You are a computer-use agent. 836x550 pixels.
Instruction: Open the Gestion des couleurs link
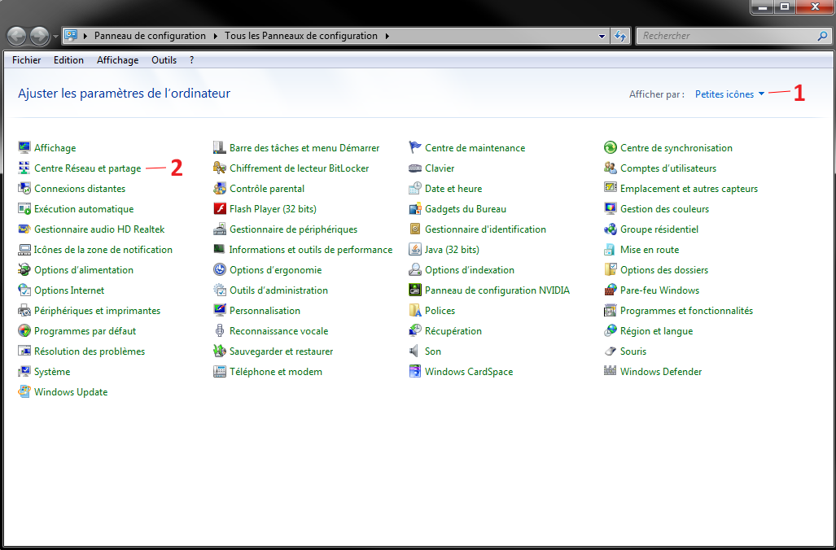[664, 209]
